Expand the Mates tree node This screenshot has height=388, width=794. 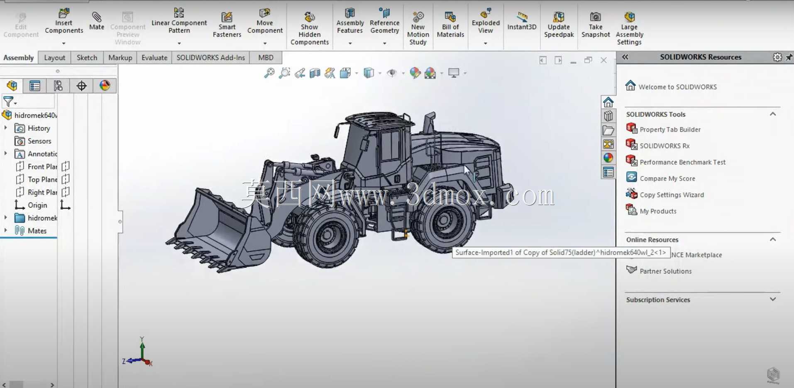click(5, 230)
